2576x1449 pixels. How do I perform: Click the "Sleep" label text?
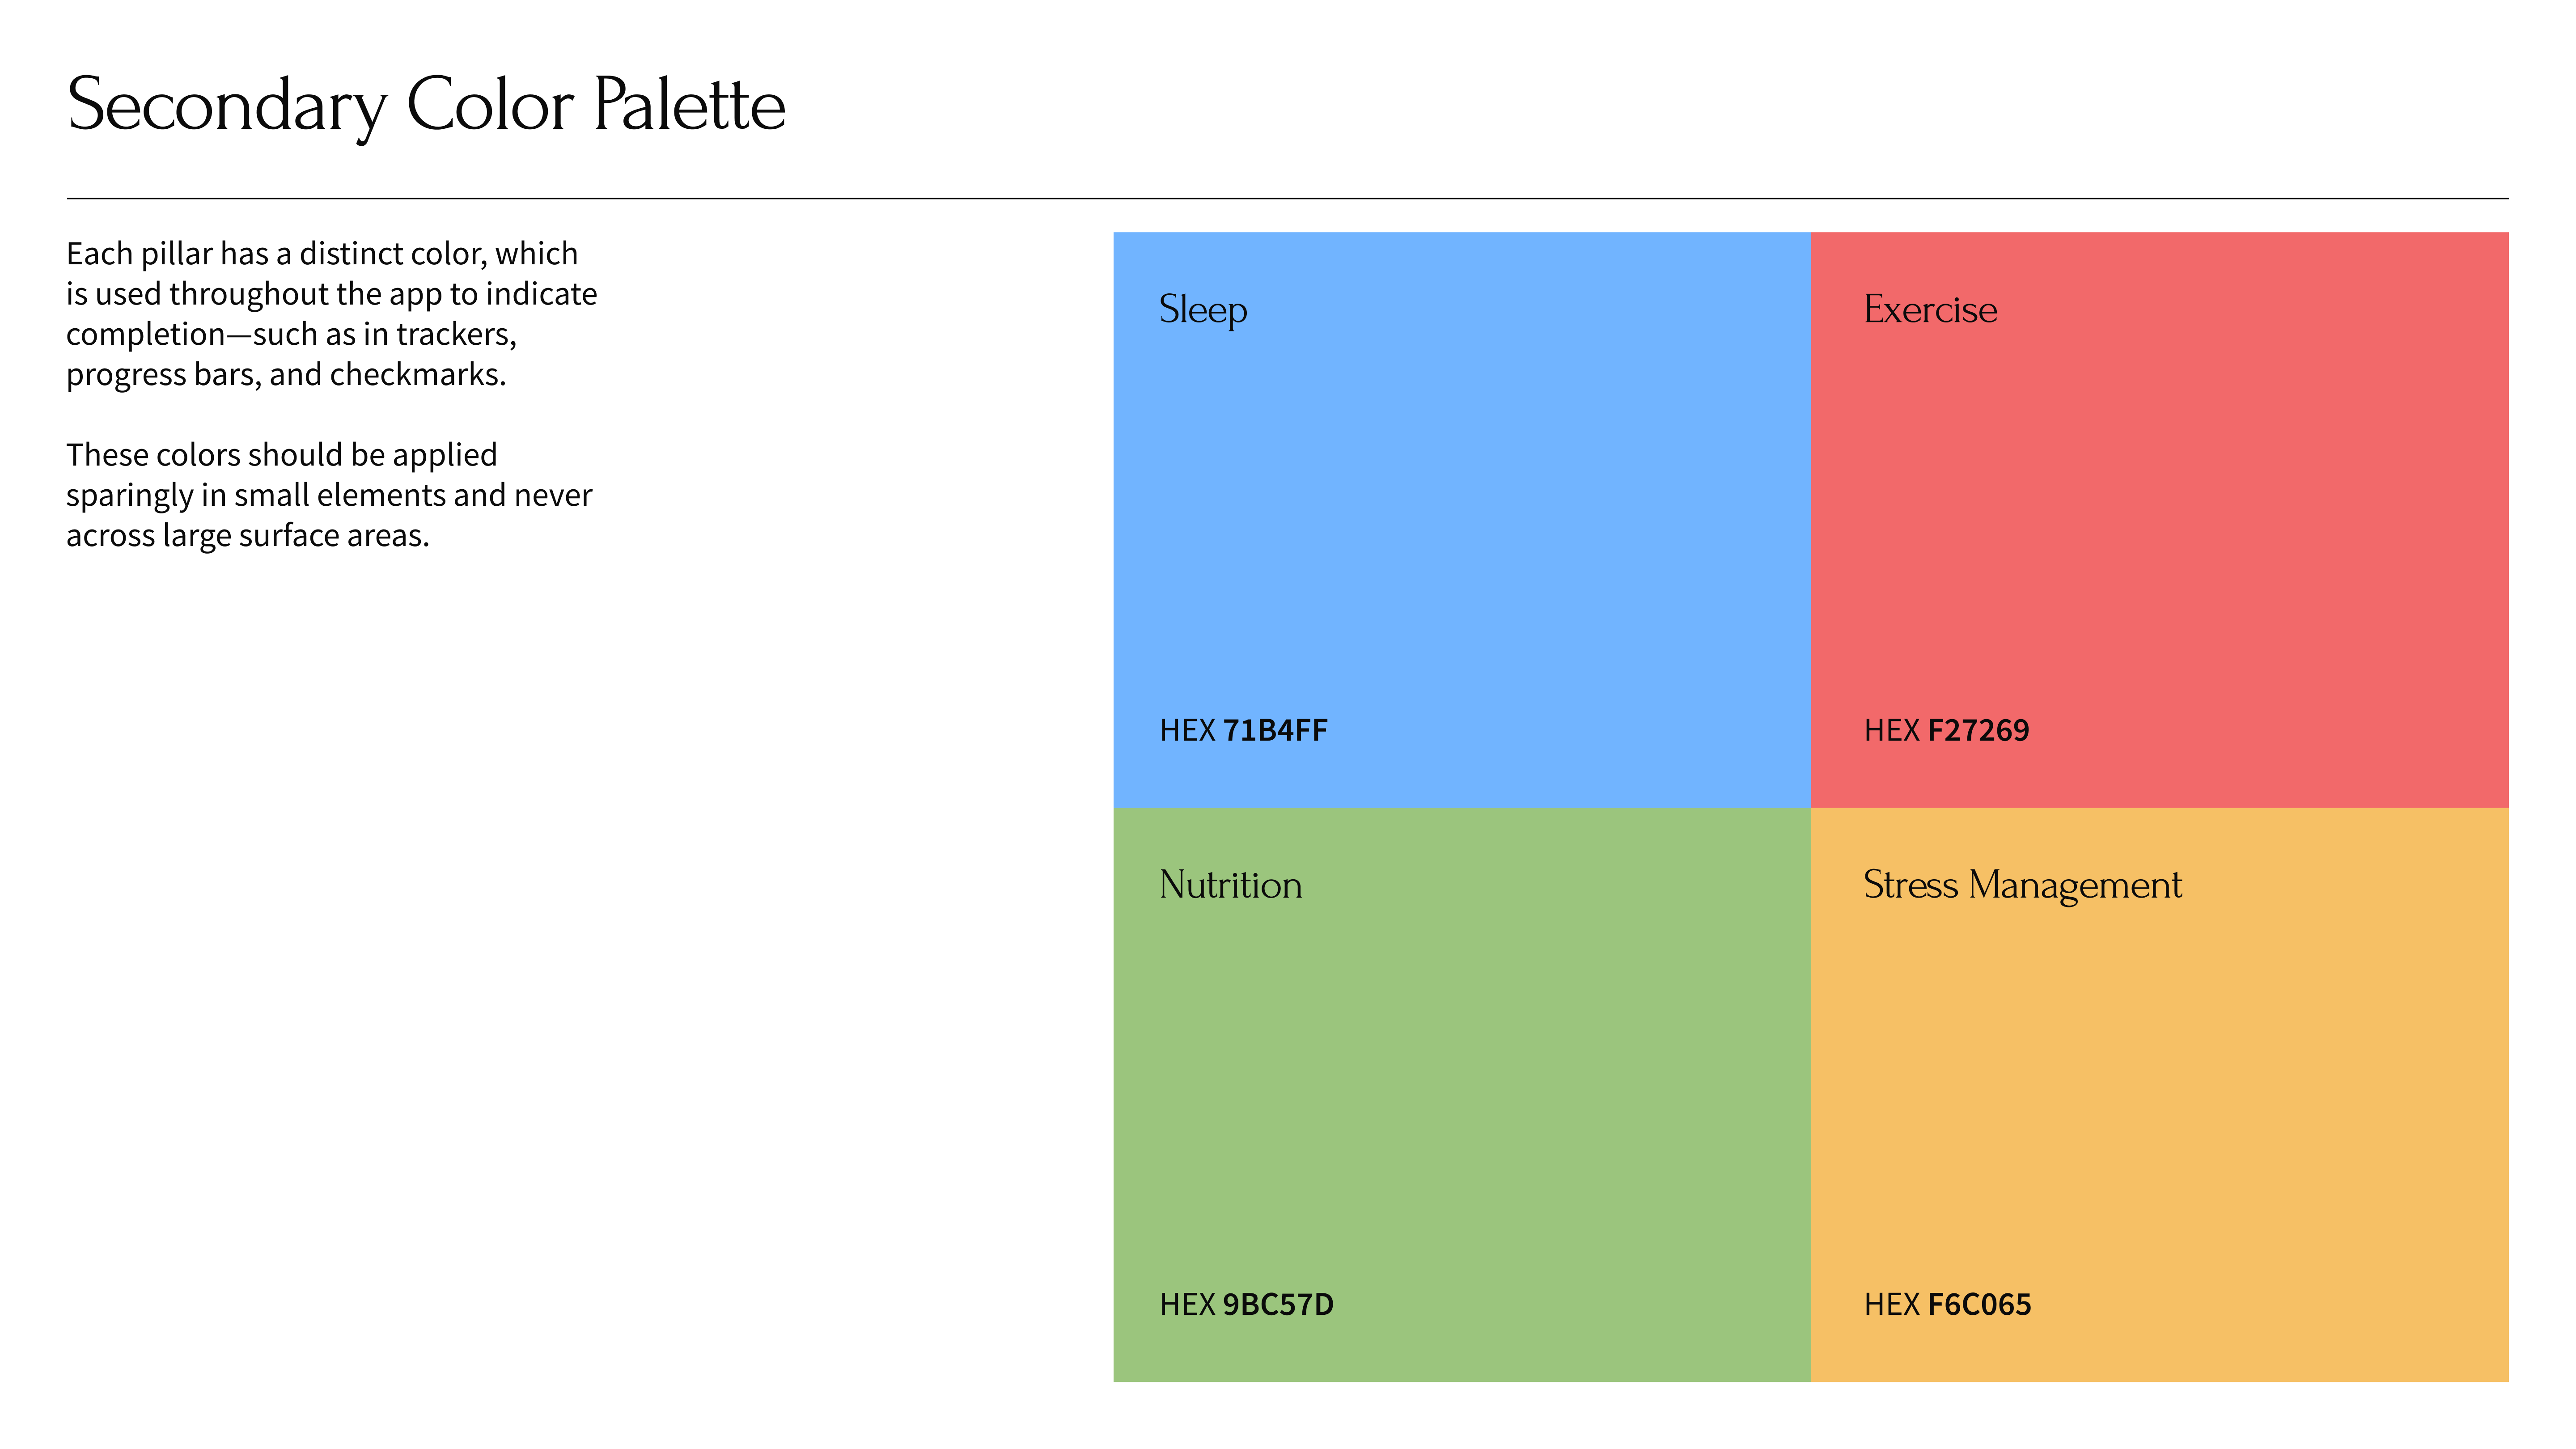tap(1203, 310)
